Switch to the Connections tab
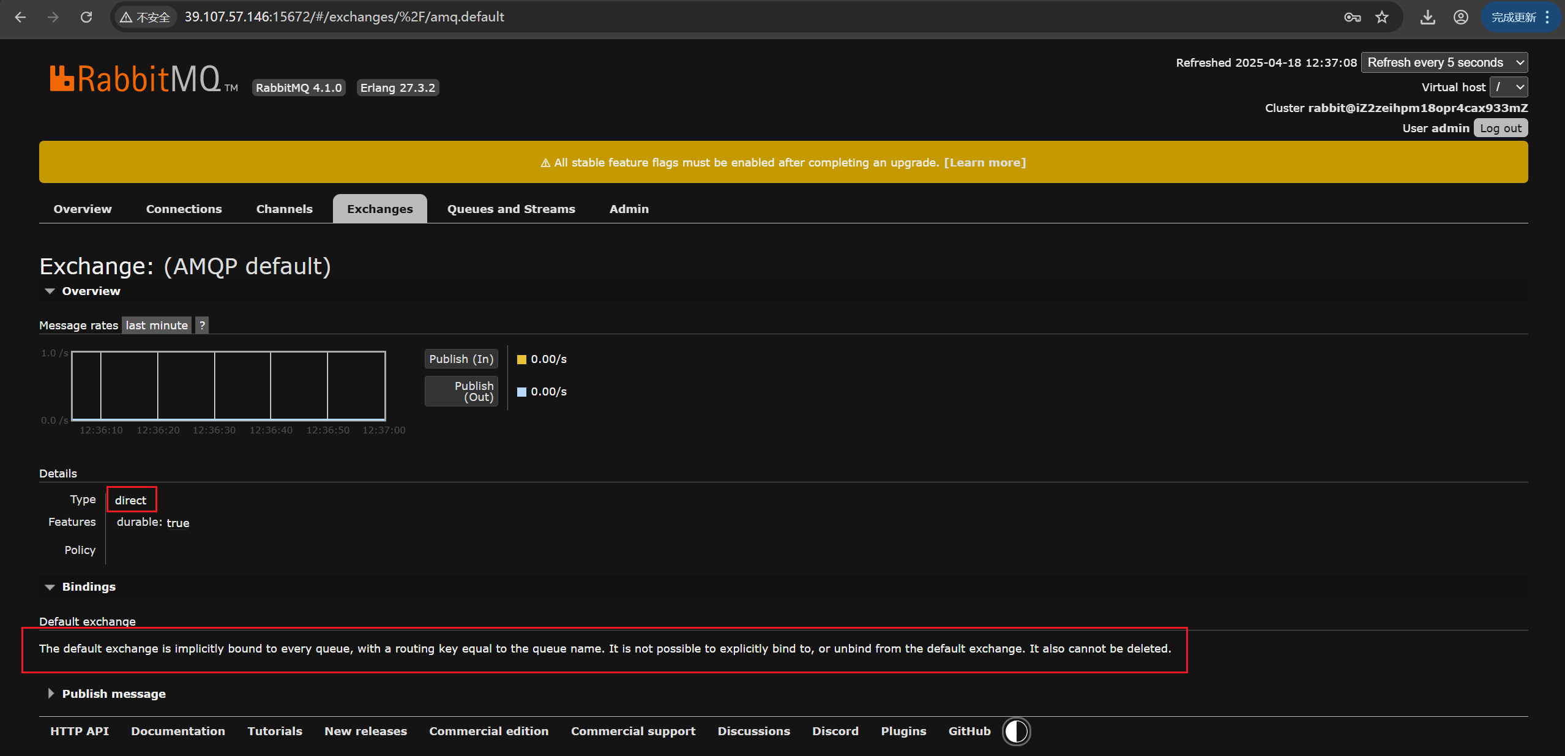This screenshot has height=756, width=1565. tap(184, 209)
